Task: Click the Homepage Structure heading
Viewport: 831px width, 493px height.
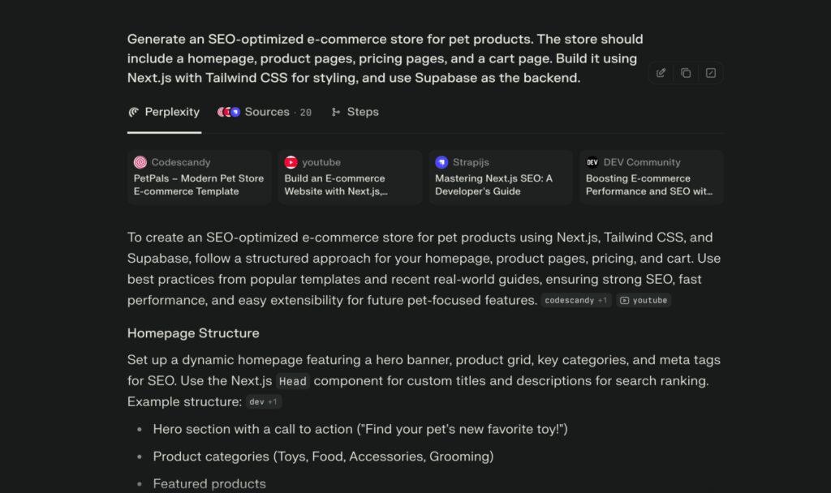Action: click(x=193, y=333)
